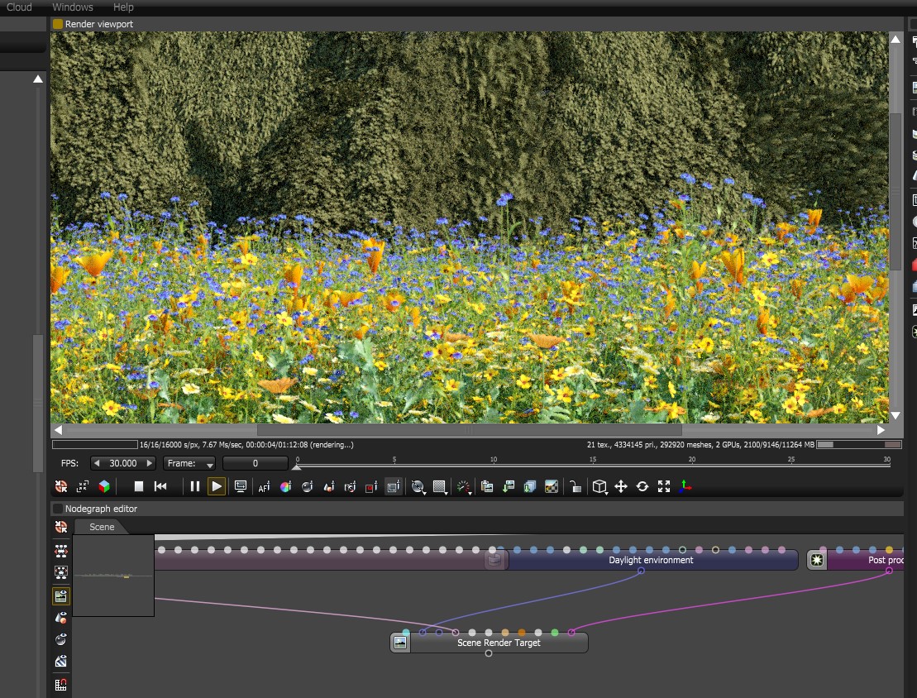Click the recenter view icon in nodegraph toolbar
917x698 pixels.
click(x=61, y=528)
